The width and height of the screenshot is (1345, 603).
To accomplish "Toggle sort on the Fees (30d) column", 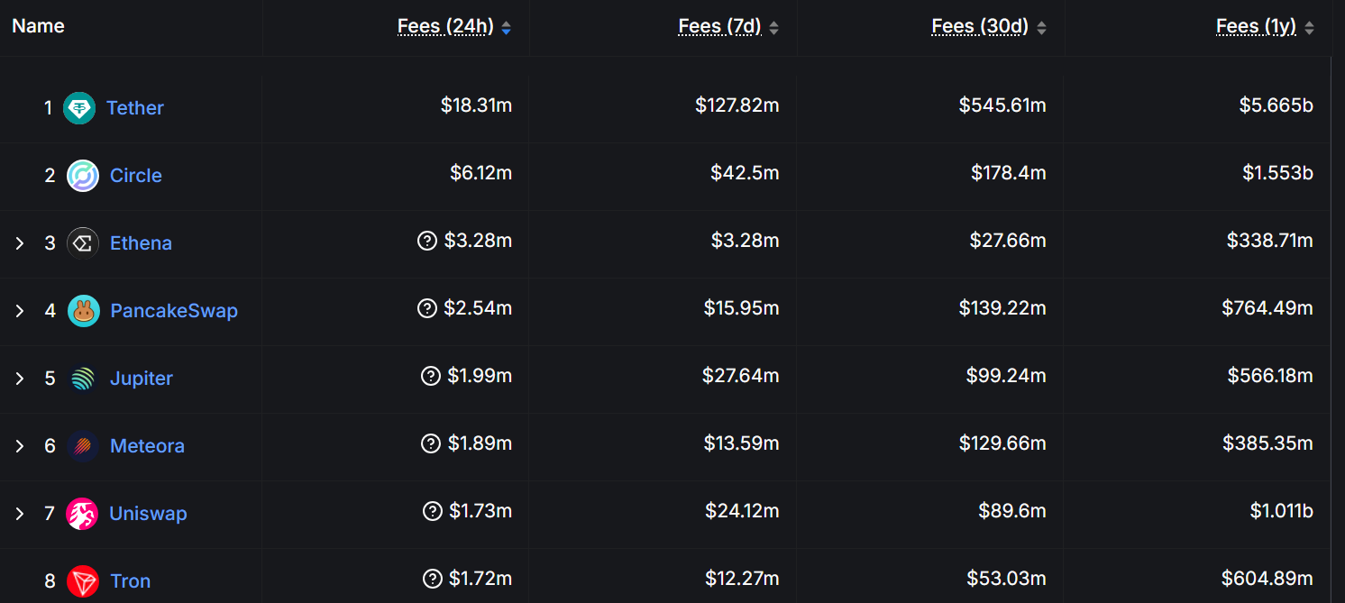I will 1042,27.
